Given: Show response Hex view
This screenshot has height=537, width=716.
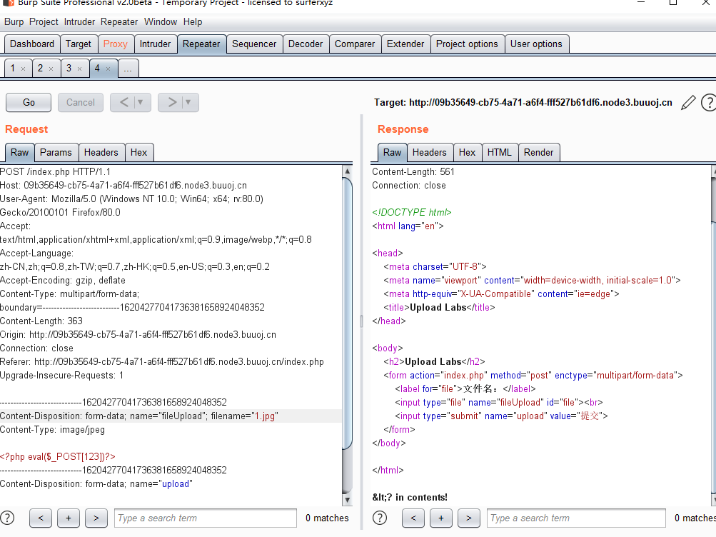Looking at the screenshot, I should pos(467,153).
